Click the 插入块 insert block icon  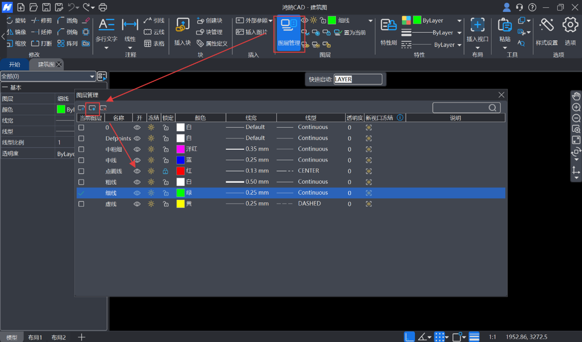pyautogui.click(x=182, y=30)
